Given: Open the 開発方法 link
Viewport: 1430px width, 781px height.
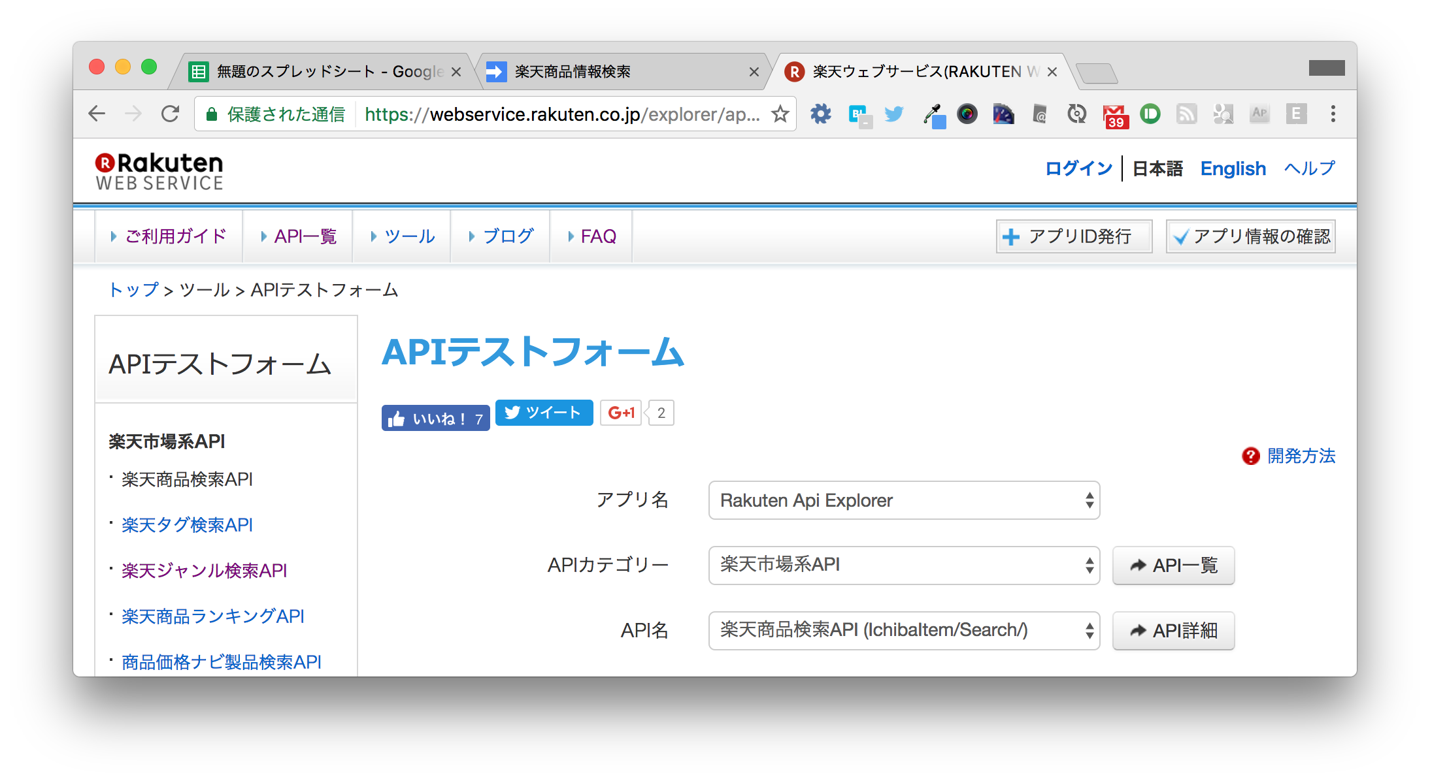Looking at the screenshot, I should 1301,456.
